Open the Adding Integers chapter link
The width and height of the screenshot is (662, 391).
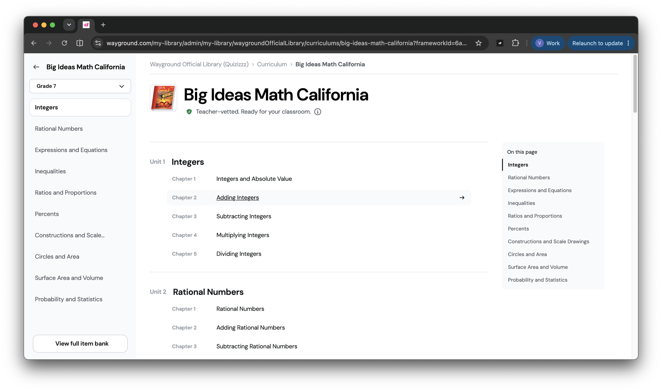238,198
